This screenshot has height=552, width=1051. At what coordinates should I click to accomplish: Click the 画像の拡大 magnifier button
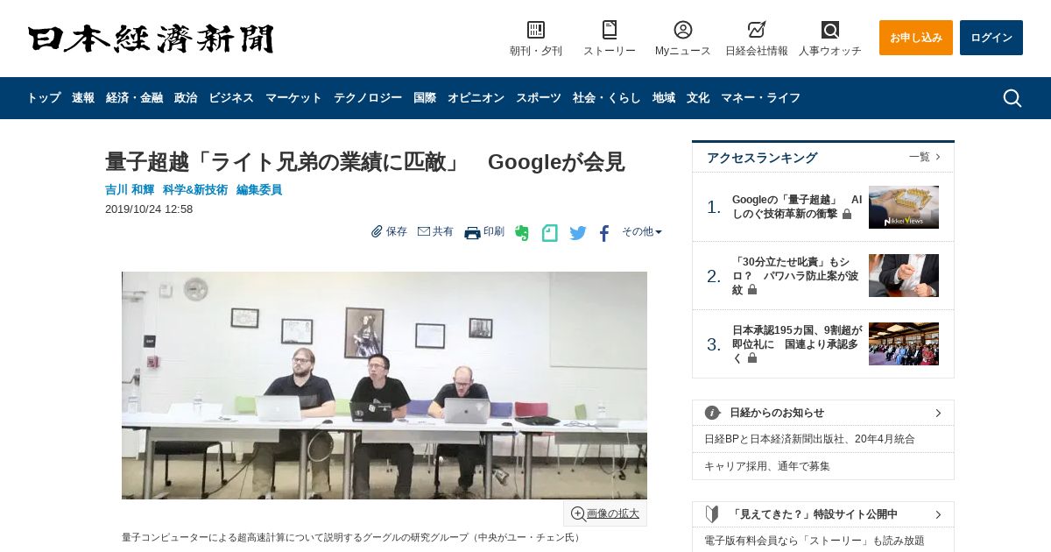[605, 513]
